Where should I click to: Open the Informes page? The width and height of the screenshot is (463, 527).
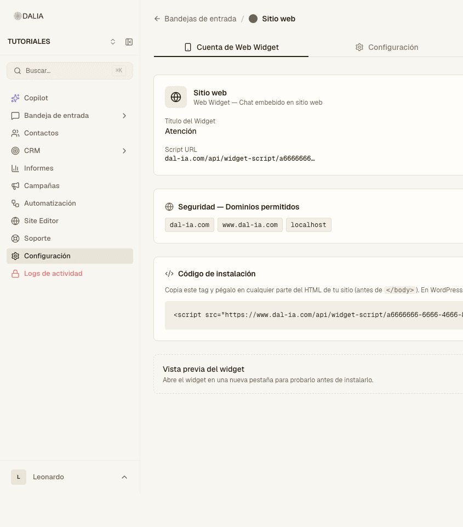point(70,168)
